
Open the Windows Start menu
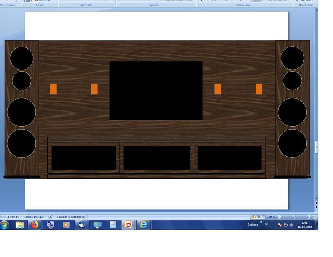pos(5,225)
